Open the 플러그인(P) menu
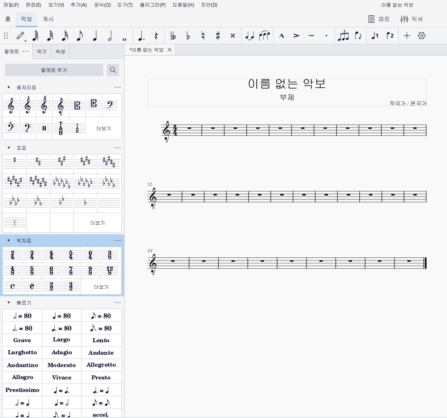 point(153,5)
